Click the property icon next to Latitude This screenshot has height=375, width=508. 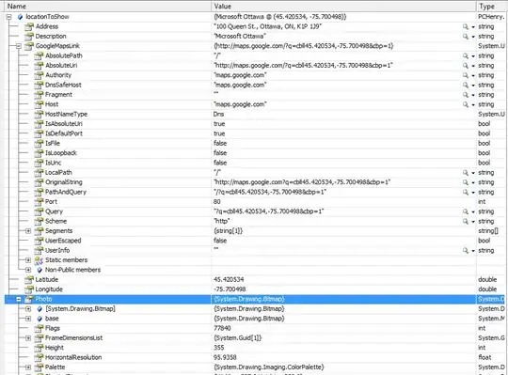pos(29,279)
